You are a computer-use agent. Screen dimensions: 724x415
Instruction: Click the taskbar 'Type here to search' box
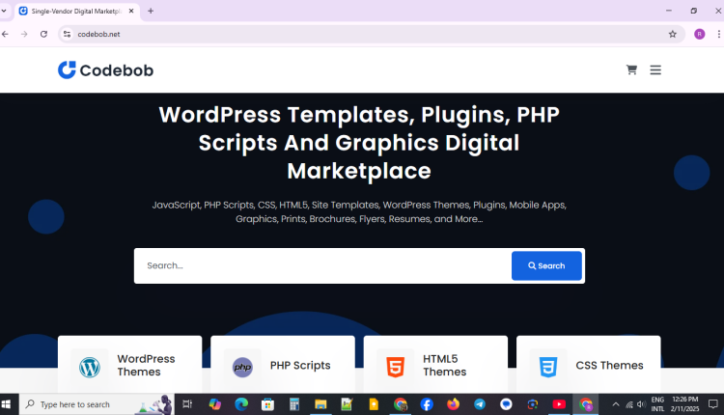(97, 404)
